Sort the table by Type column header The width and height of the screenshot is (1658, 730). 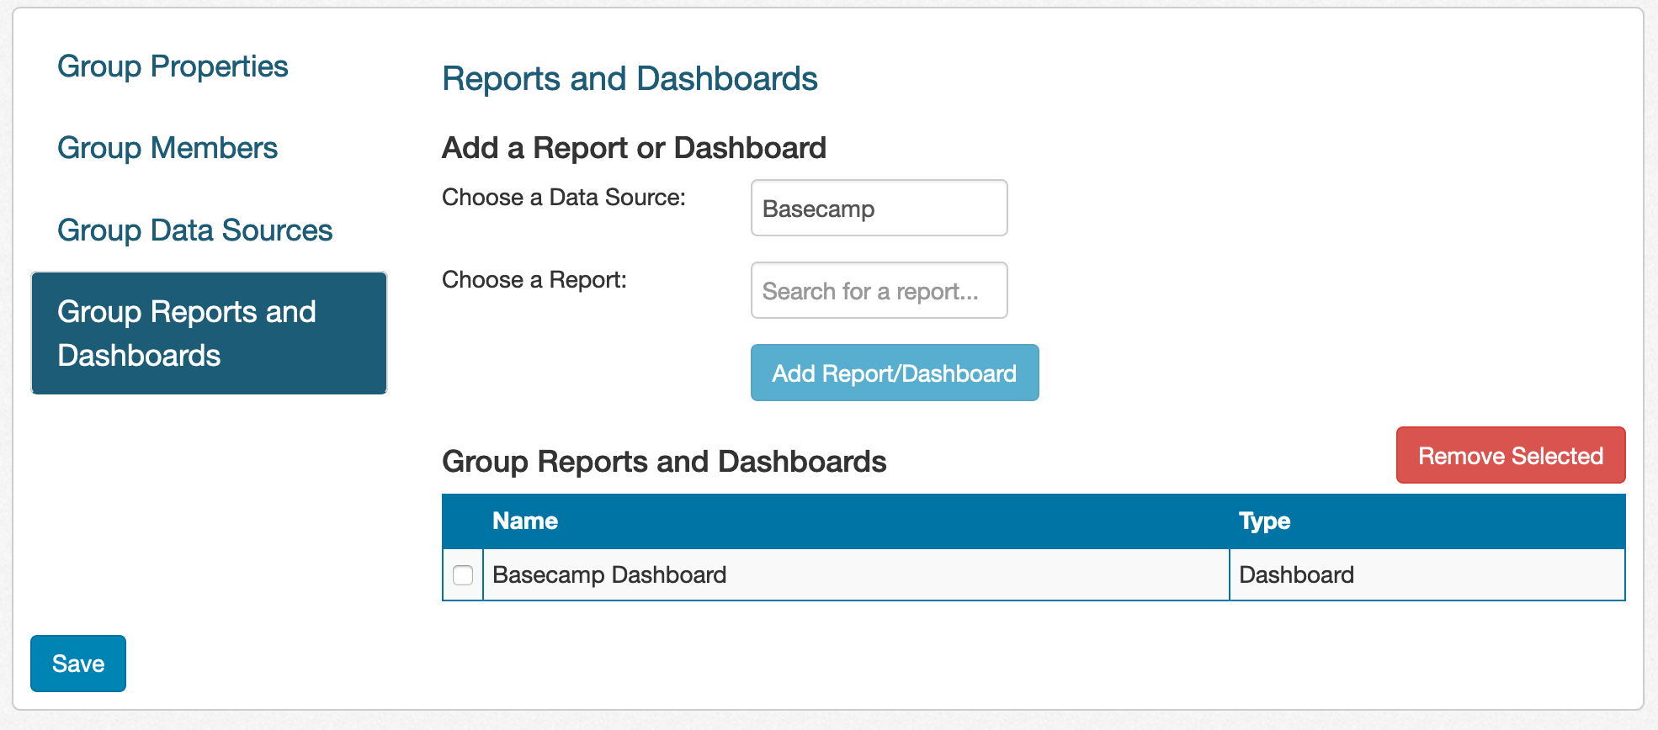coord(1264,521)
